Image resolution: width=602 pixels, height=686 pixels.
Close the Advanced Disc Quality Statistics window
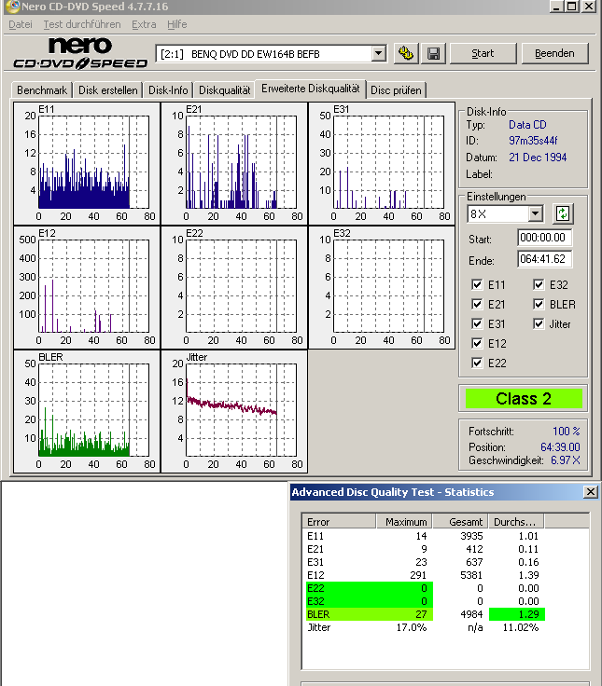[x=590, y=491]
